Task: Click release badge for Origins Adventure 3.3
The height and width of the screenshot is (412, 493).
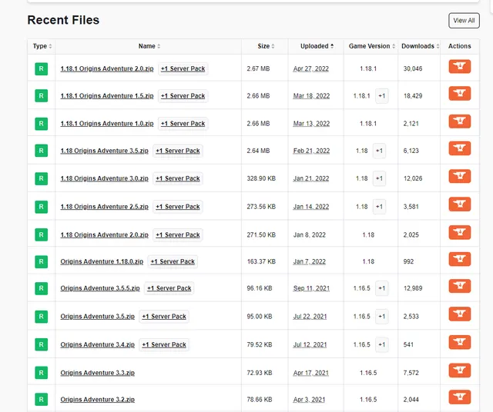Action: tap(41, 373)
